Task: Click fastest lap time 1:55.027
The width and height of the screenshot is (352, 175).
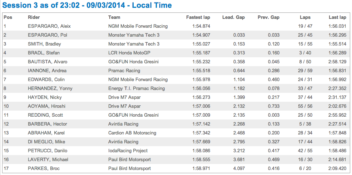Action: (x=201, y=44)
